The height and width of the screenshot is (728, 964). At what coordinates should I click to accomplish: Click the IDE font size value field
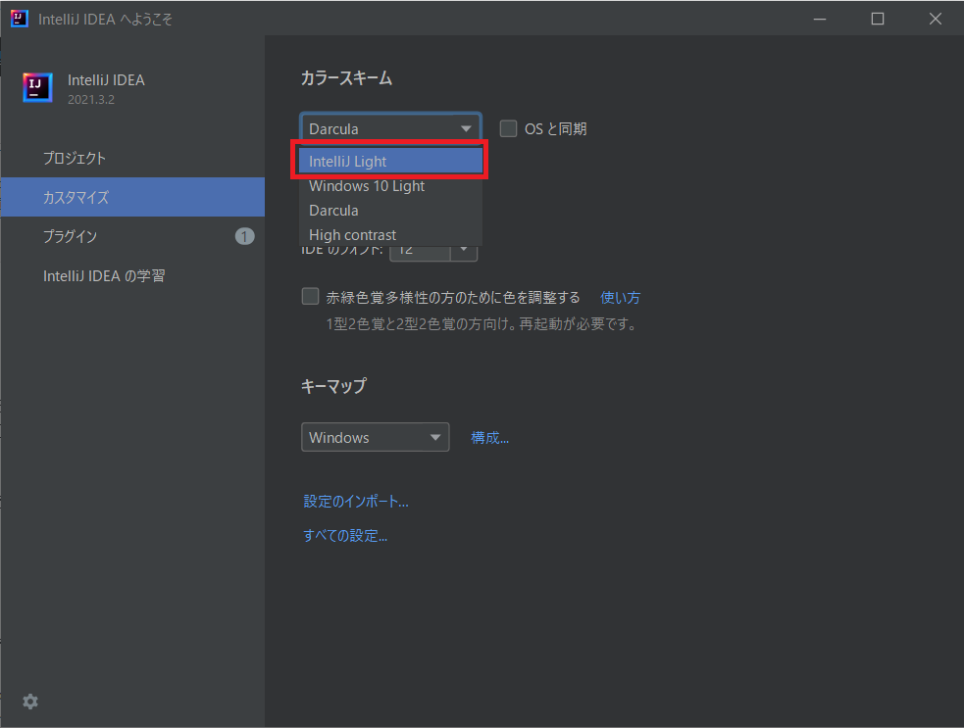click(x=421, y=251)
